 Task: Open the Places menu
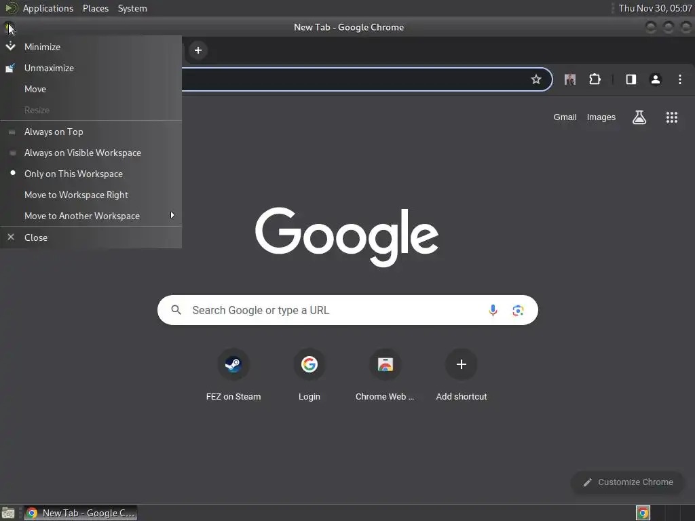[95, 8]
